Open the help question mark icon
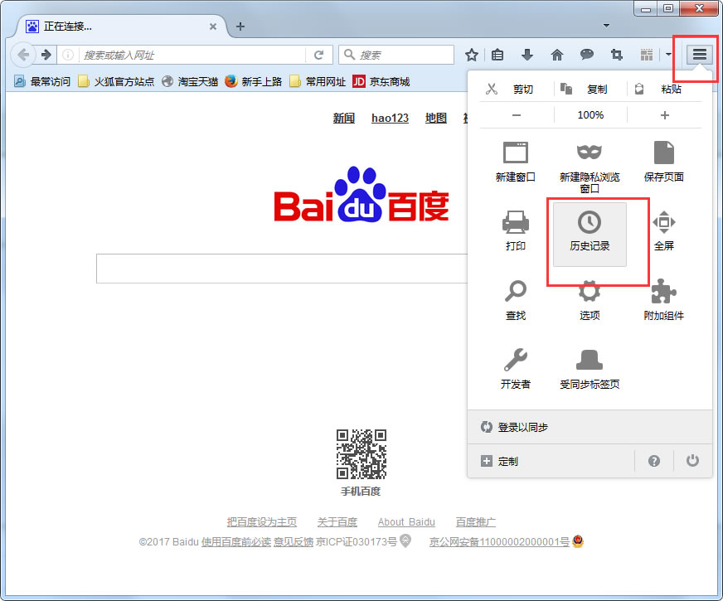Screen dimensions: 723x601 point(654,461)
